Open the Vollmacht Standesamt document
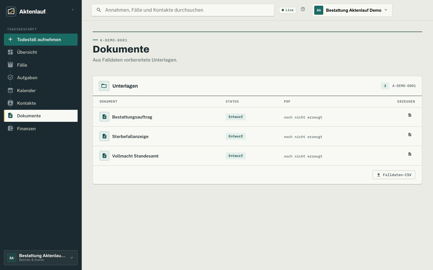The image size is (433, 270). click(x=135, y=156)
